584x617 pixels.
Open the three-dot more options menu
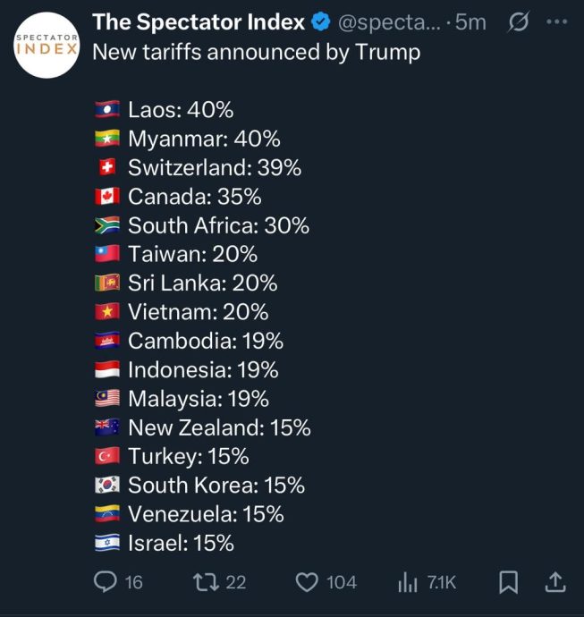[557, 22]
